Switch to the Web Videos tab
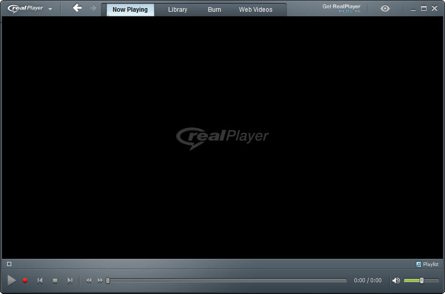445x294 pixels. (x=255, y=10)
